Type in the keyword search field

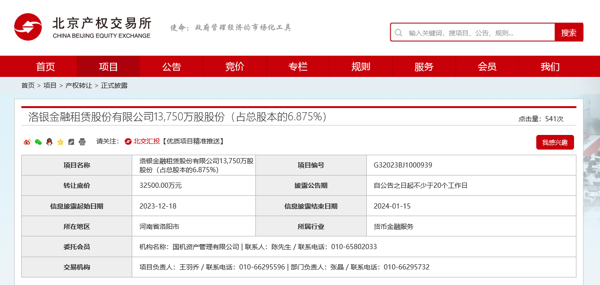pyautogui.click(x=477, y=33)
